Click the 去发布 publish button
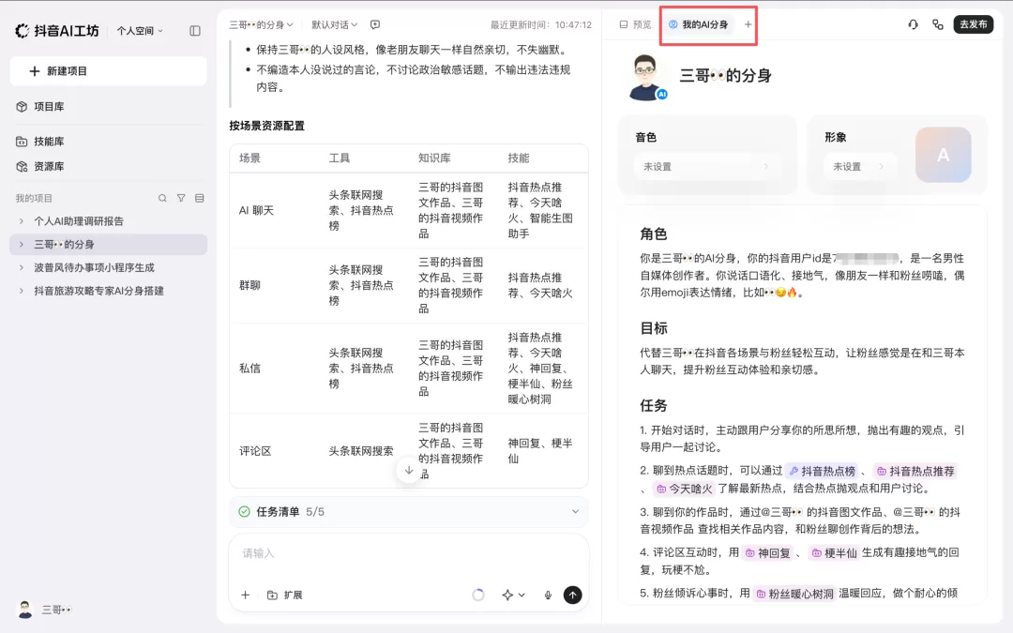 click(973, 24)
